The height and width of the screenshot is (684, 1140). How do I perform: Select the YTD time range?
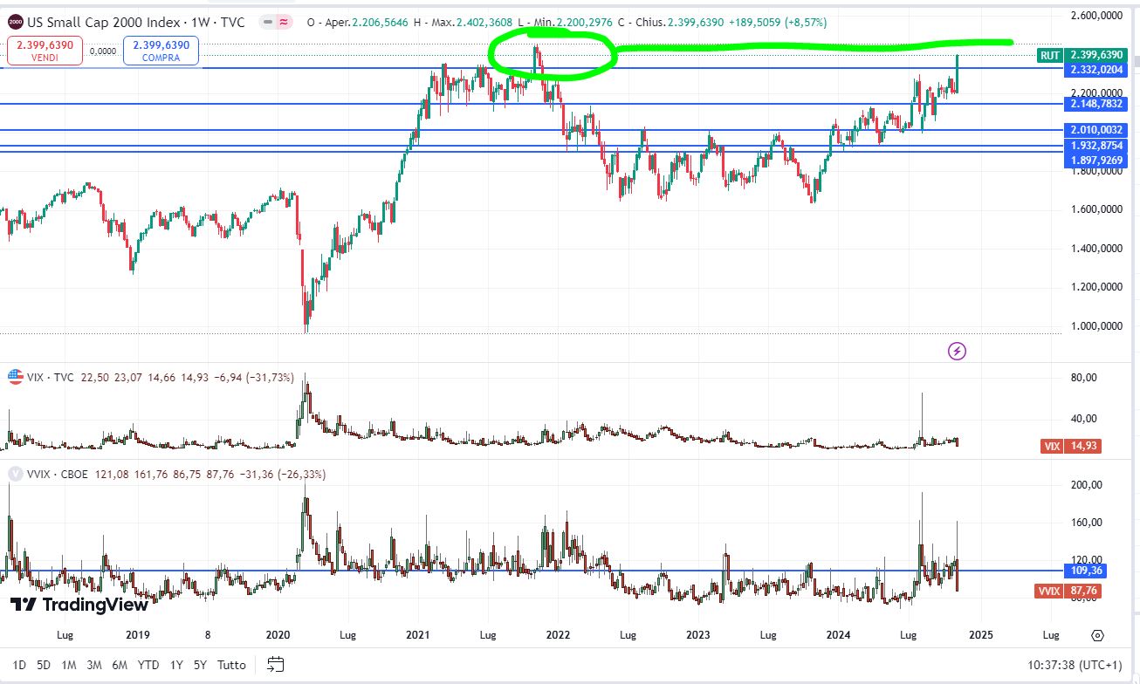tap(148, 665)
